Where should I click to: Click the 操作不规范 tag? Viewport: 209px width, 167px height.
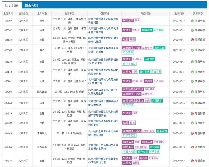(x=129, y=63)
